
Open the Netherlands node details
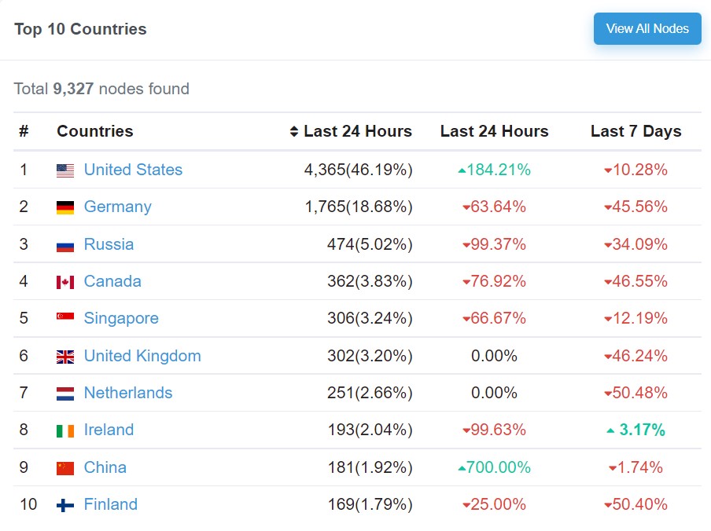127,393
